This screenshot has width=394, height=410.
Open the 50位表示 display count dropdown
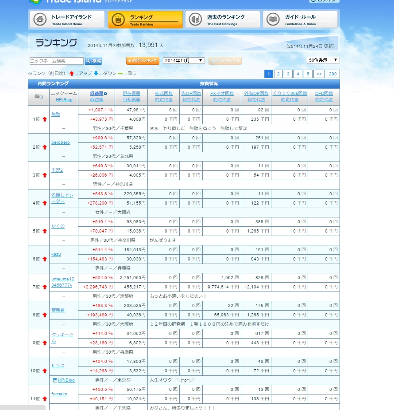coord(323,60)
